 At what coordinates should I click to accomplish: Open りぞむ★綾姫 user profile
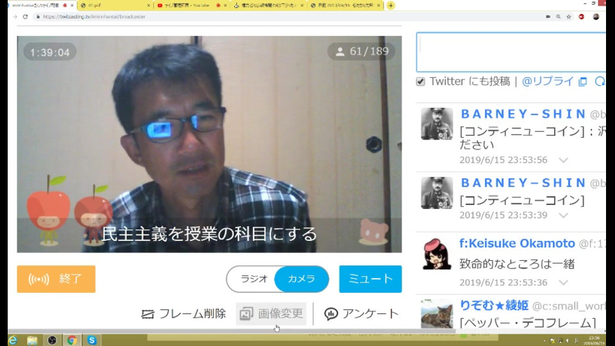click(494, 305)
